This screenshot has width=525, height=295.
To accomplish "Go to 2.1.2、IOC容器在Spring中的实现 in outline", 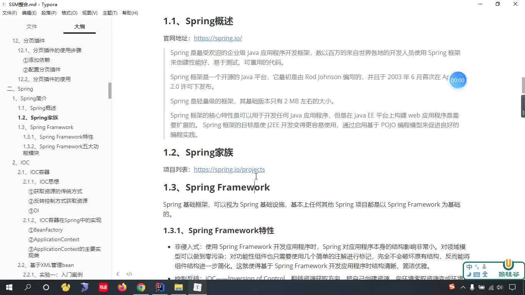I will [x=62, y=220].
